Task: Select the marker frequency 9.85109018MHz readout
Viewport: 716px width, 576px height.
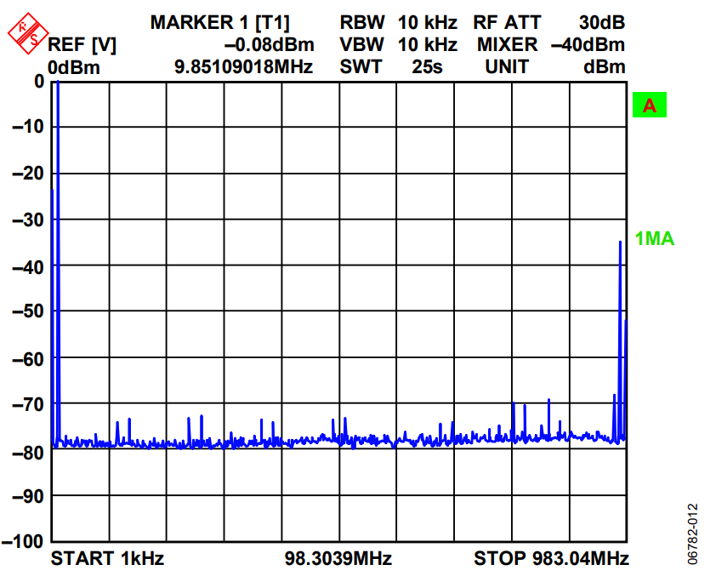Action: pos(243,66)
